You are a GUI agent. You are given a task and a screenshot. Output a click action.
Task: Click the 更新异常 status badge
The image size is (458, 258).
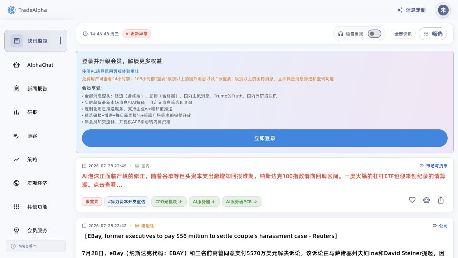tap(137, 34)
